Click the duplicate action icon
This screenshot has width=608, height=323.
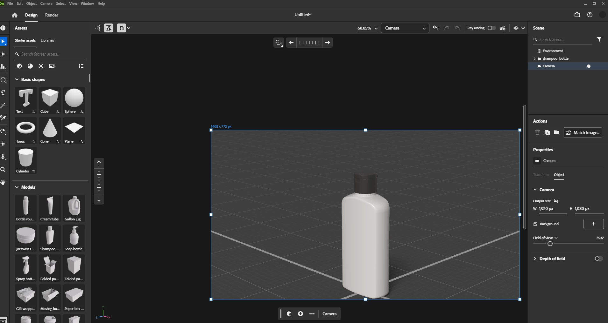(547, 132)
